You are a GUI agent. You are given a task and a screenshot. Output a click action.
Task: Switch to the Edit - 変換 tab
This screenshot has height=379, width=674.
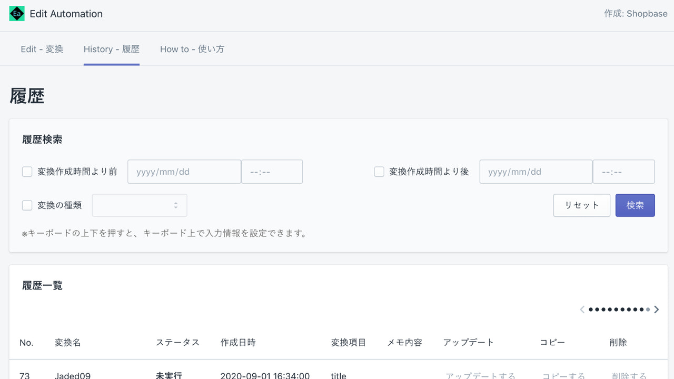tap(42, 48)
